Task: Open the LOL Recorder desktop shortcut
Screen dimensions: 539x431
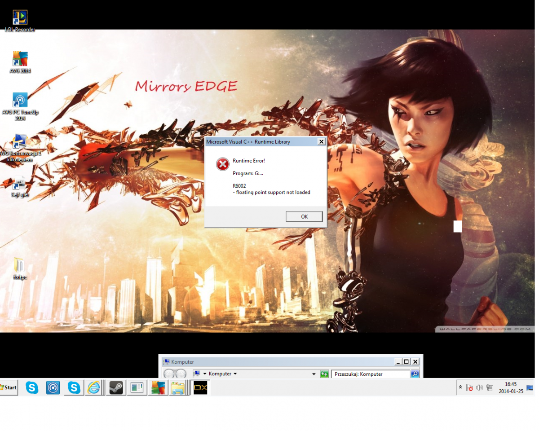Action: click(x=20, y=21)
